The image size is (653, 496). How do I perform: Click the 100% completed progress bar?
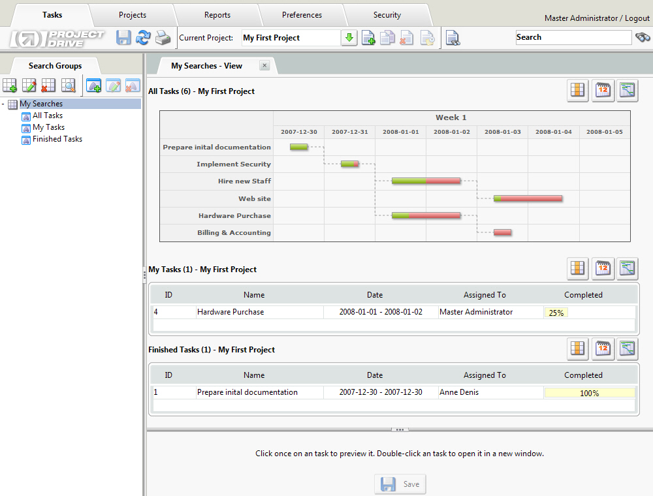coord(590,393)
